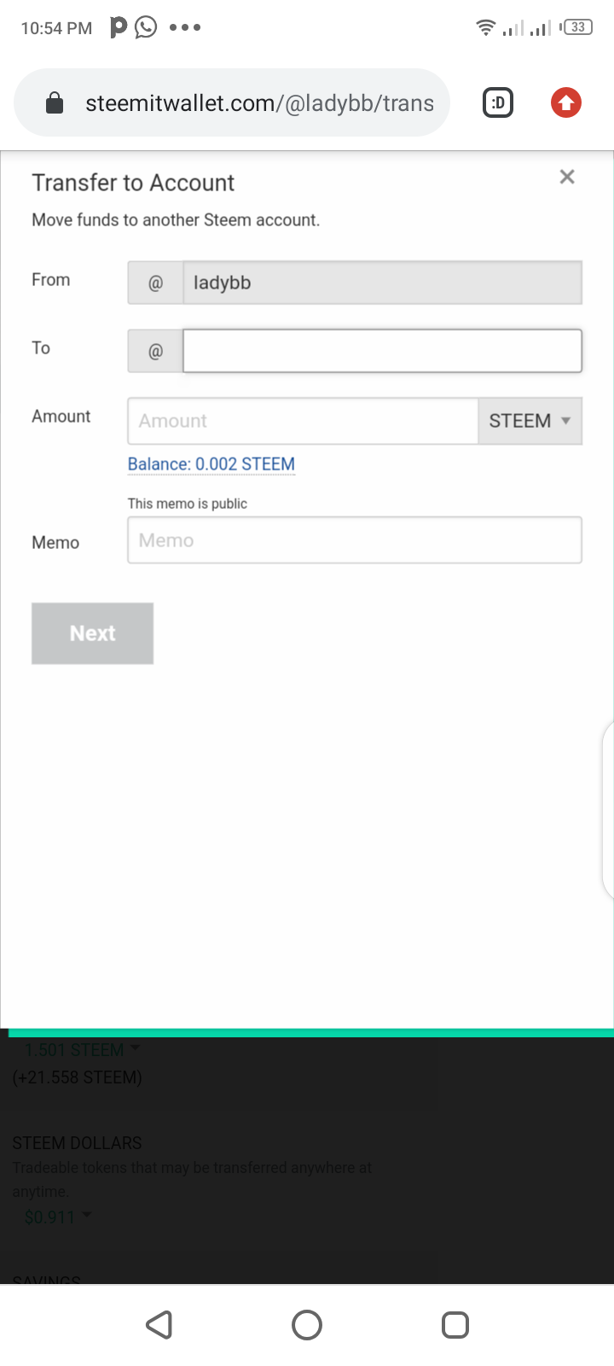Viewport: 614px width, 1366px height.
Task: Tap the padlock icon in the address bar
Action: pyautogui.click(x=55, y=103)
